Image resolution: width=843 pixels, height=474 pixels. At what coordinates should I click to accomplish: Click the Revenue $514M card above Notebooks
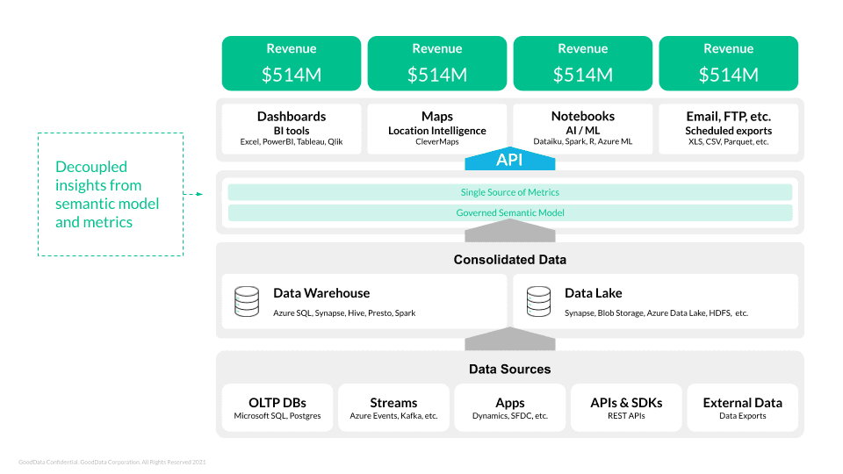pos(583,63)
